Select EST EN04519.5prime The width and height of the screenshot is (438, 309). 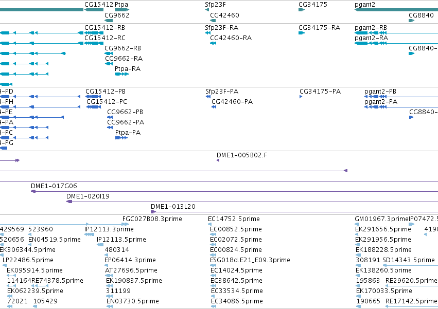pos(55,240)
